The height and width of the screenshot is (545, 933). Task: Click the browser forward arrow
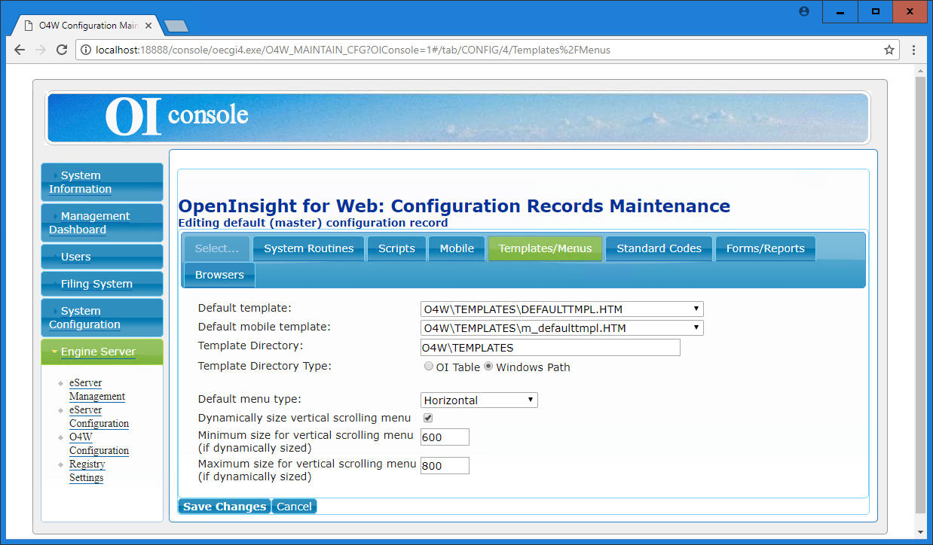[41, 50]
